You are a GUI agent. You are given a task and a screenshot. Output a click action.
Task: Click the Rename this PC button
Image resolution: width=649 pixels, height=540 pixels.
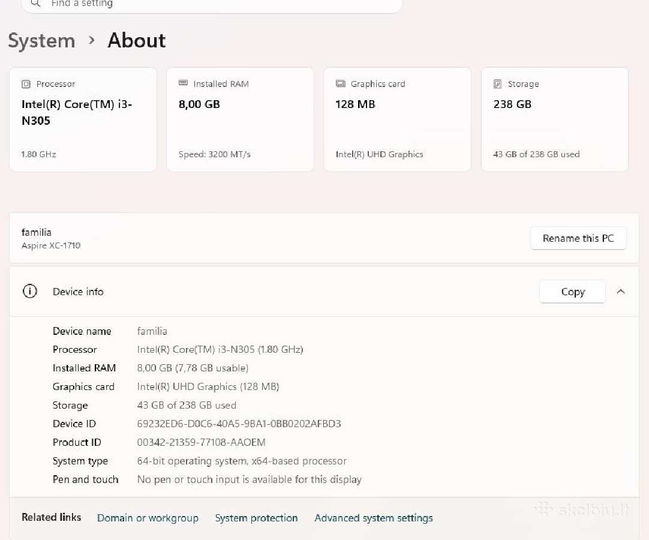point(578,238)
